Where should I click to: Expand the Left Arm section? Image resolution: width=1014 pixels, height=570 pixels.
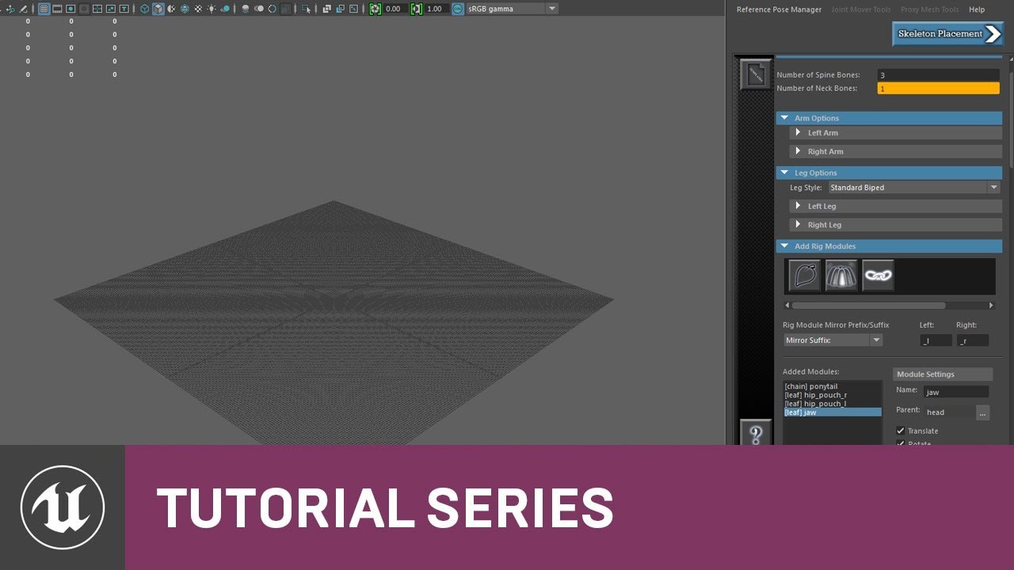tap(895, 133)
